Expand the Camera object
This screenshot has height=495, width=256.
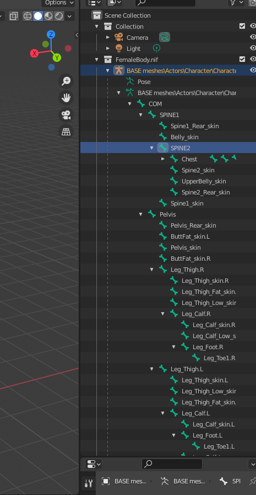(x=108, y=38)
